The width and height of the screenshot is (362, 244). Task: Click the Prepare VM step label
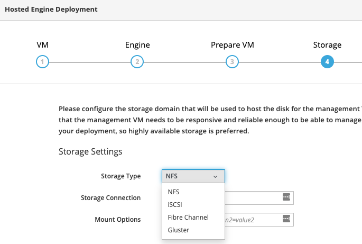click(x=232, y=45)
